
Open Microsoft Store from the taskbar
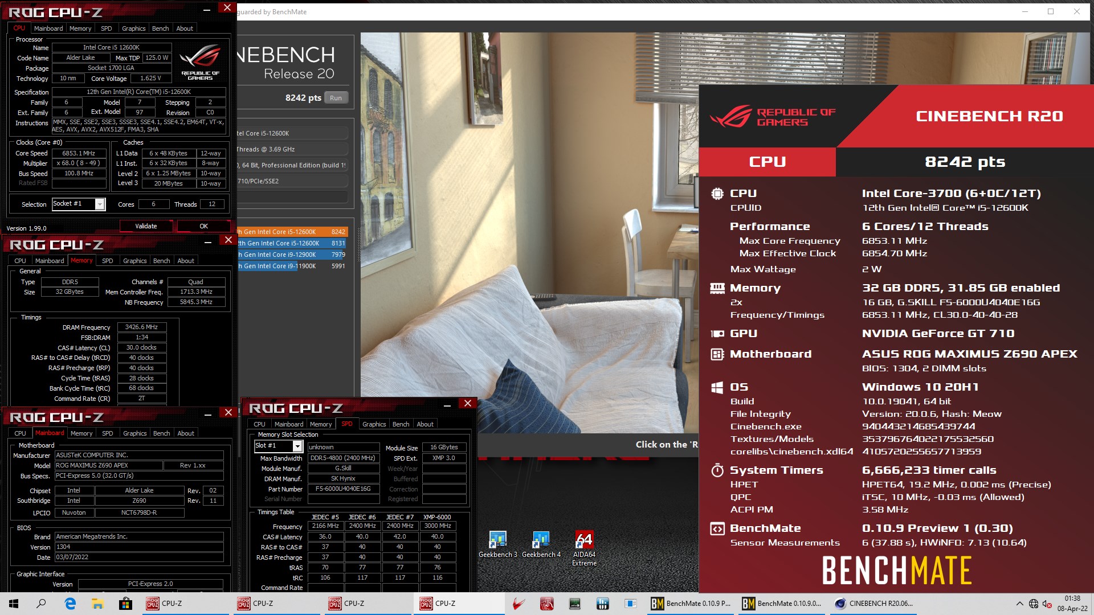click(x=125, y=604)
